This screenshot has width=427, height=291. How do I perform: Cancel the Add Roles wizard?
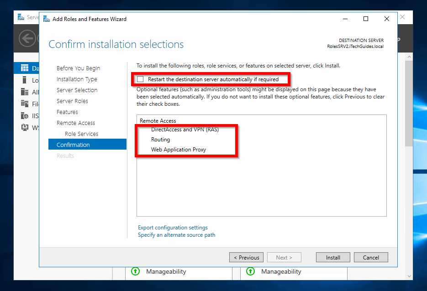pos(370,257)
